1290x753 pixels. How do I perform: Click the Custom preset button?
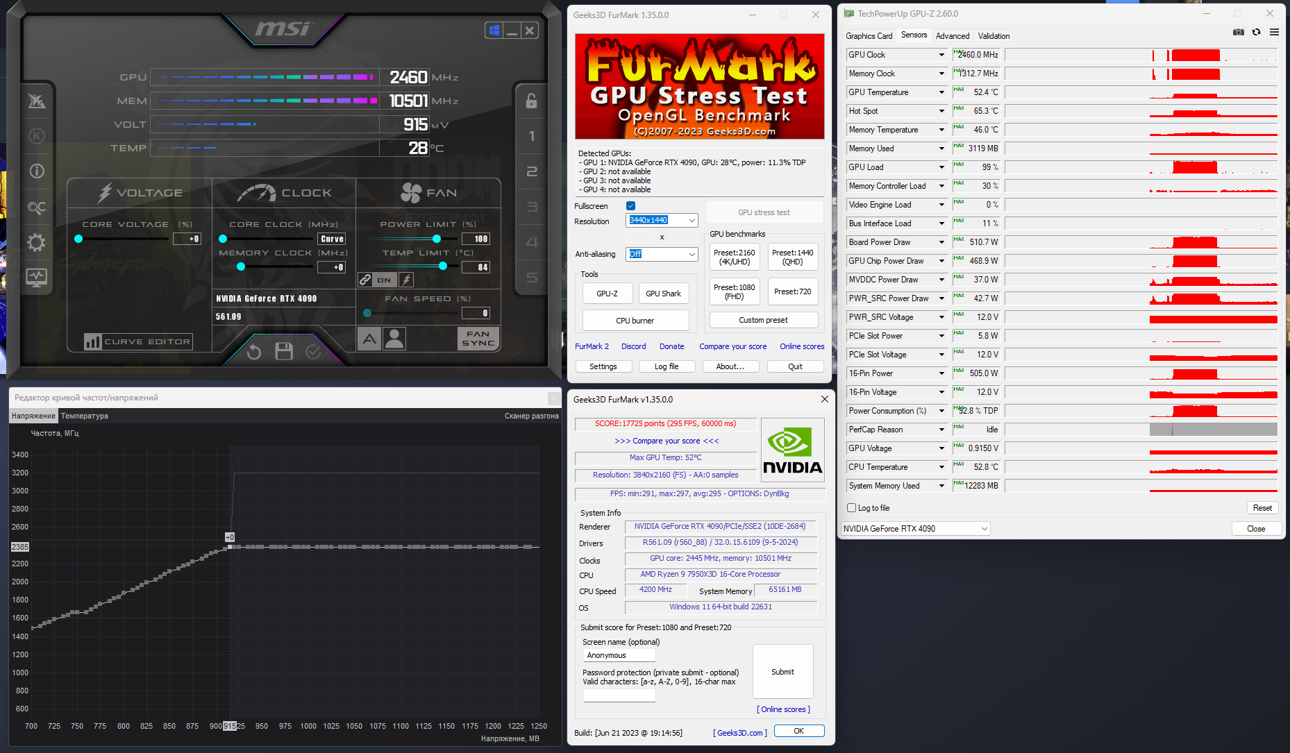tap(764, 320)
